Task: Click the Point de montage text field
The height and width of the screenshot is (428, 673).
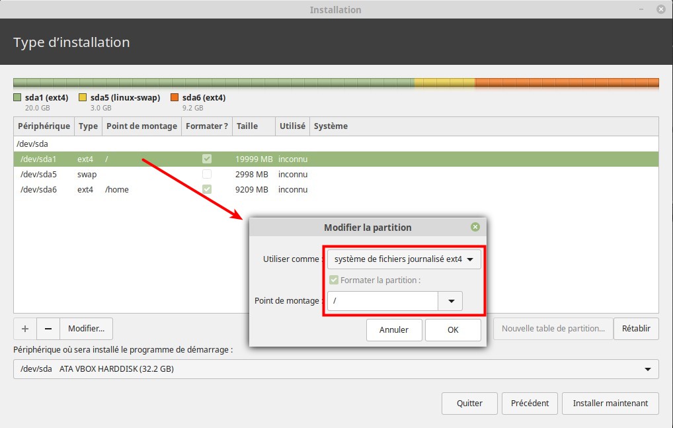Action: coord(382,301)
